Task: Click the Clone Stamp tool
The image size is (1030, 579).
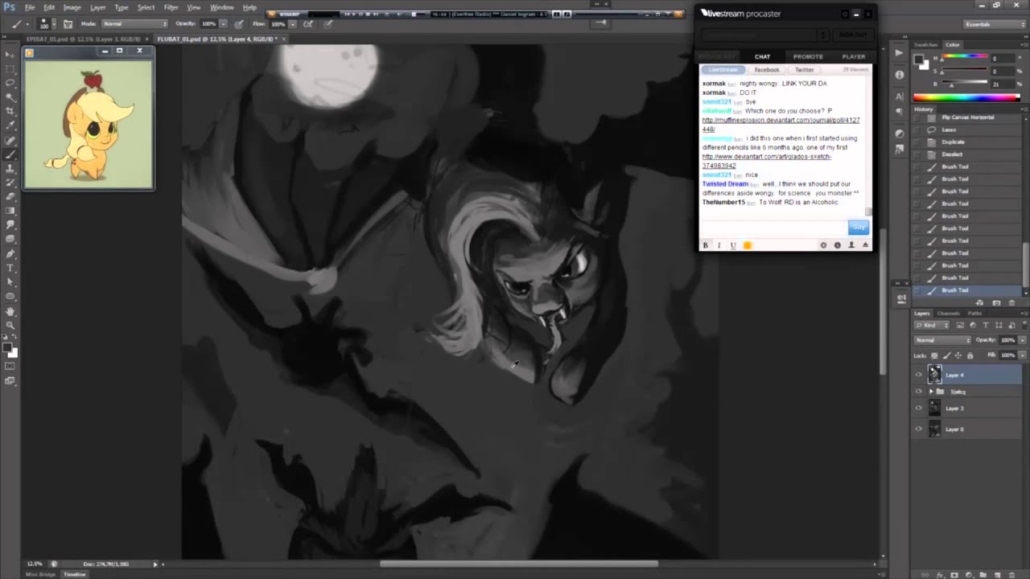Action: click(10, 168)
